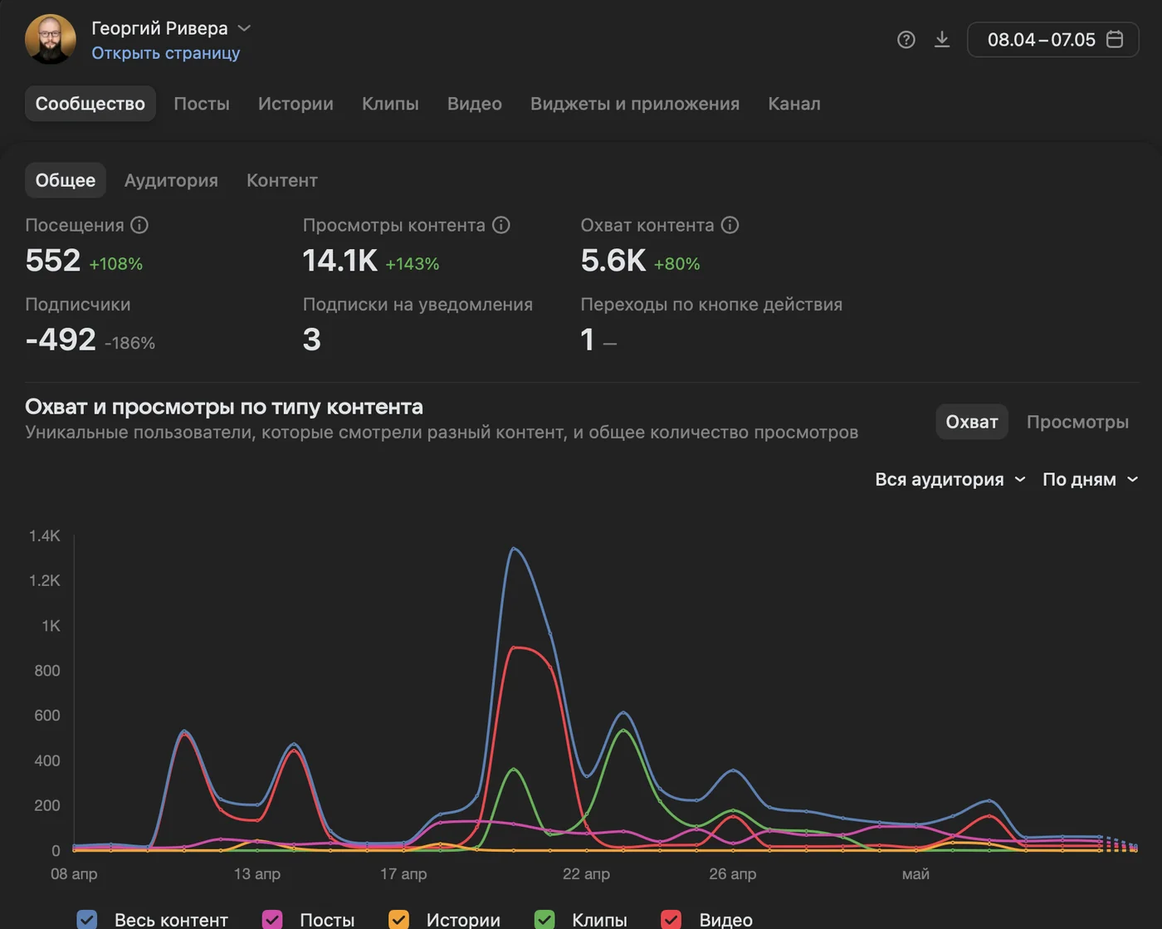Click info icon beside Просмотры контента

coord(501,225)
